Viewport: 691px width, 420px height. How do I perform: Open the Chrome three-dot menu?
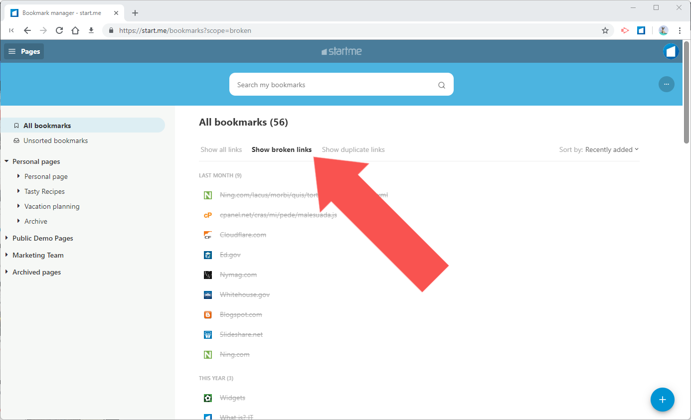[x=680, y=30]
